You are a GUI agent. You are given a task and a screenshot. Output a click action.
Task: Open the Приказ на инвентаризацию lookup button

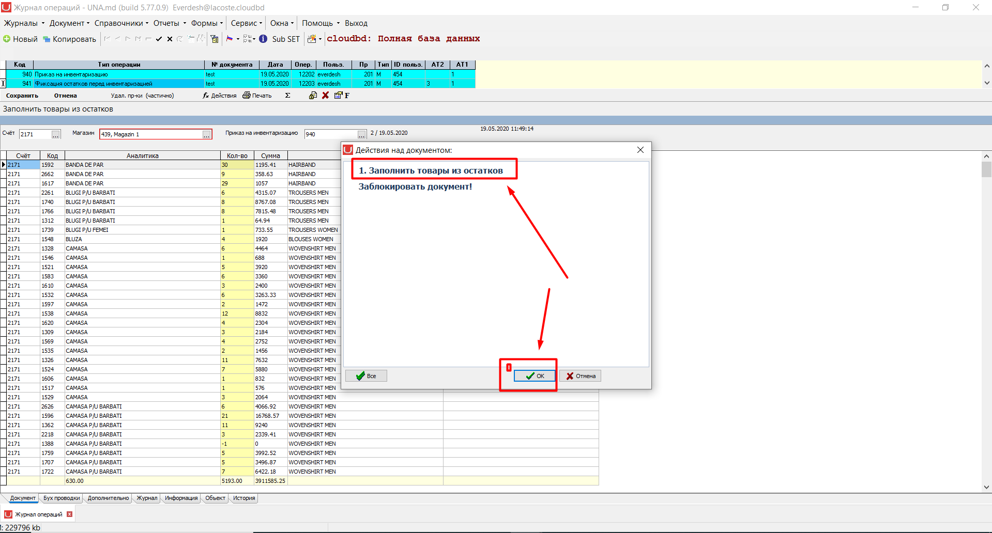[x=361, y=134]
